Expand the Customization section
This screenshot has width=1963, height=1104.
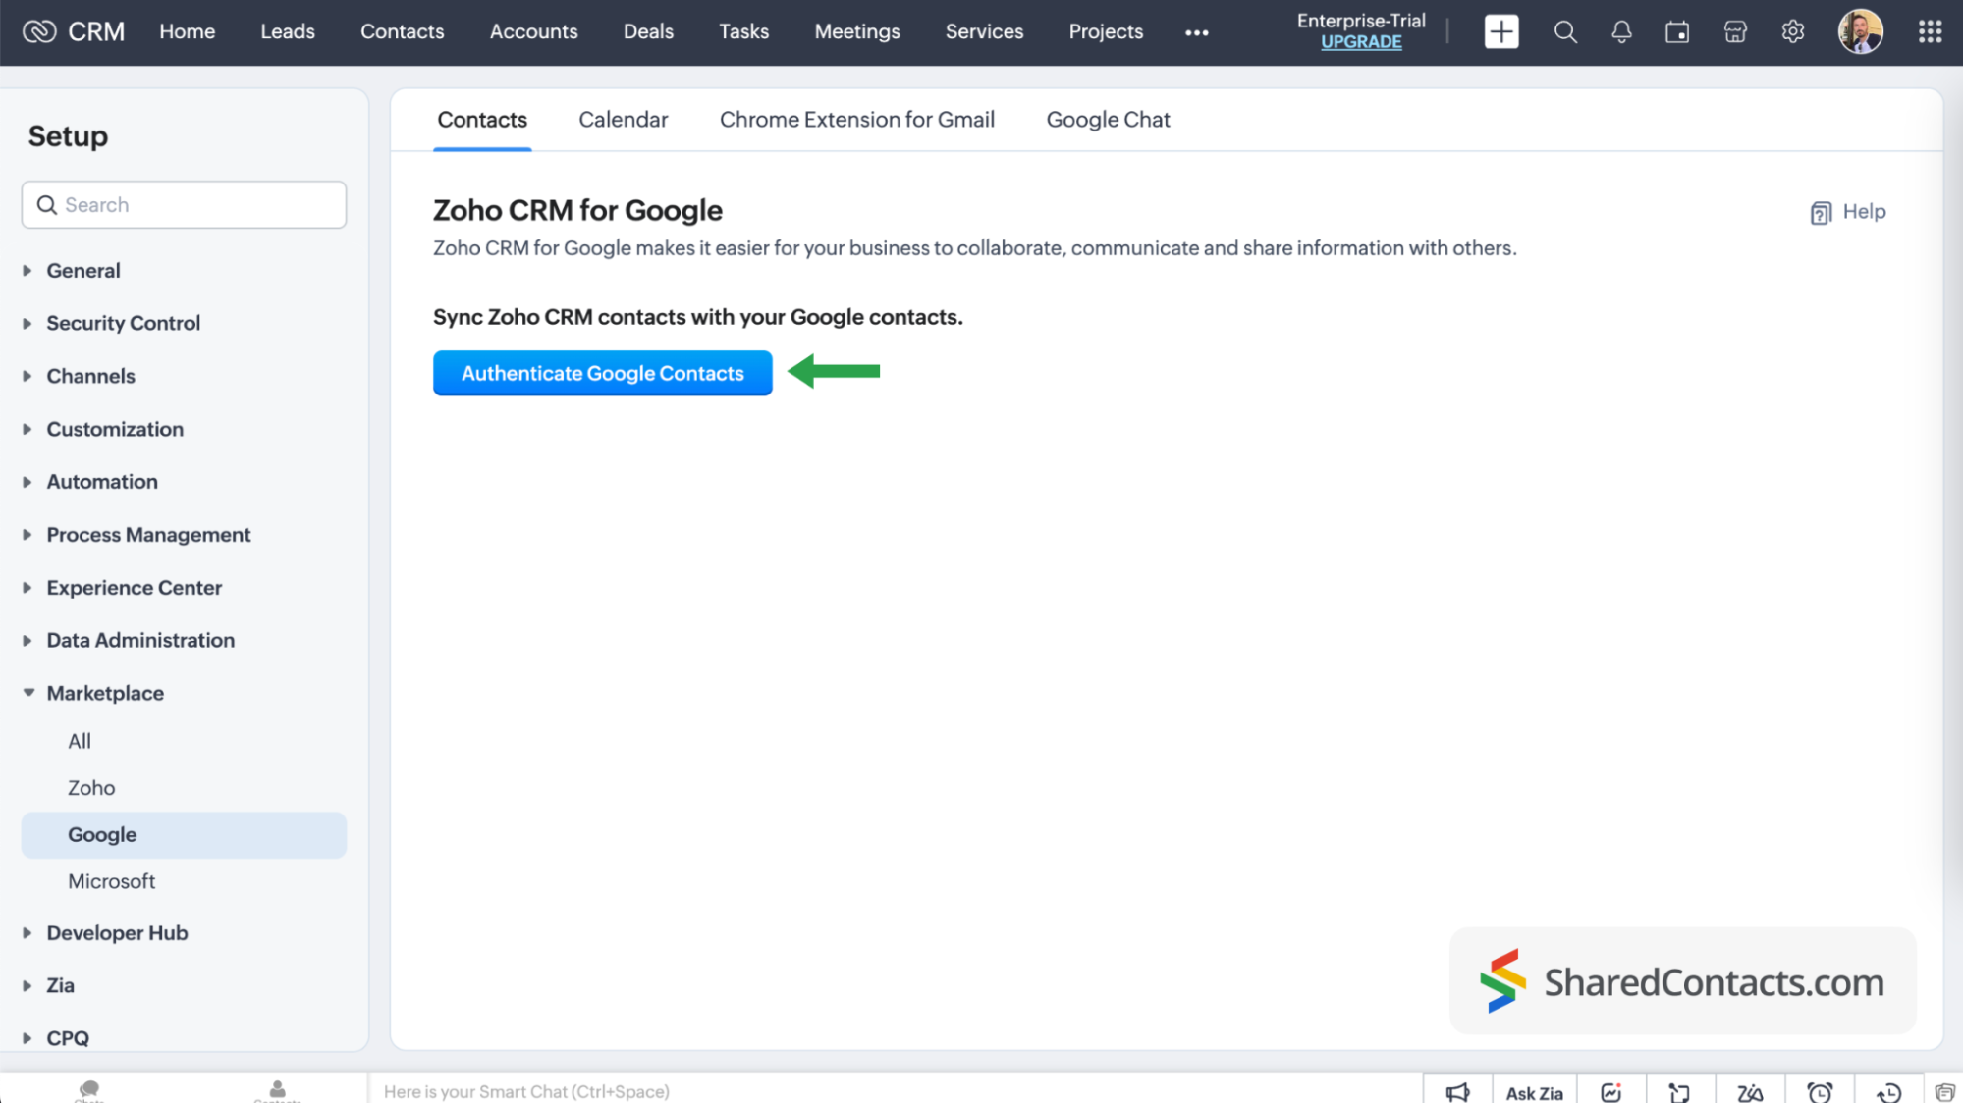[x=27, y=429]
